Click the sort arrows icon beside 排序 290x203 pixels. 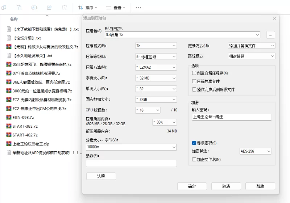tap(80, 8)
